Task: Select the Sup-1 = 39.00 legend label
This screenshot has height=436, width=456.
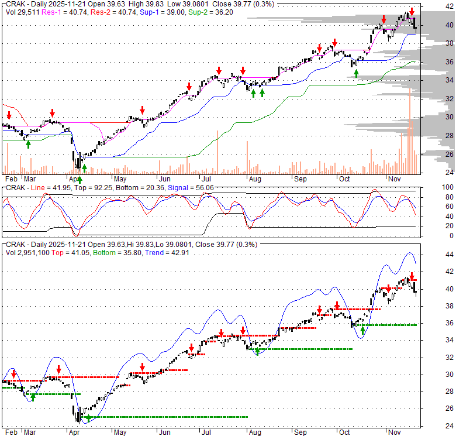Action: coord(163,12)
